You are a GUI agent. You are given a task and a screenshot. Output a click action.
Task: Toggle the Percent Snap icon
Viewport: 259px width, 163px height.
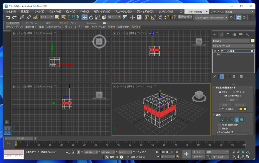[x=160, y=17]
